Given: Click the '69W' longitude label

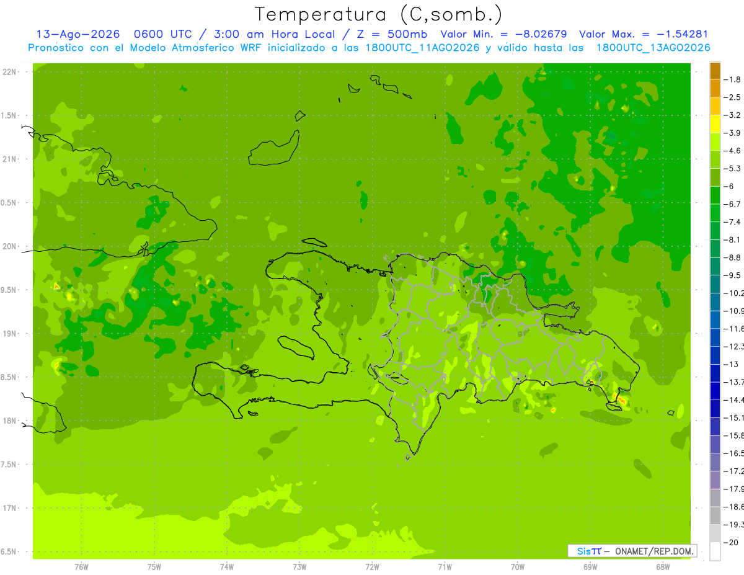Looking at the screenshot, I should 590,566.
